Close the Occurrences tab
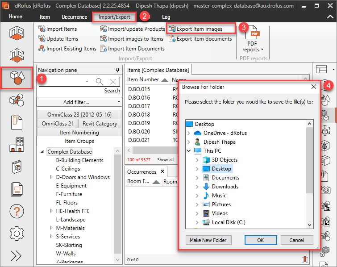This screenshot has height=267, width=337. coord(162,171)
